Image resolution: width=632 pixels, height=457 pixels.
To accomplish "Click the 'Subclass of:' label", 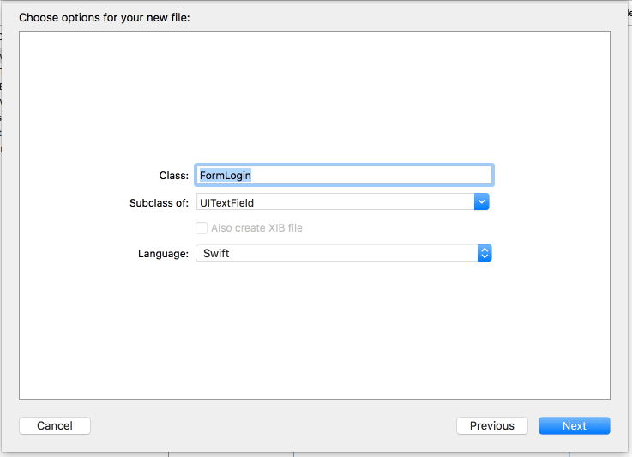I will 159,202.
